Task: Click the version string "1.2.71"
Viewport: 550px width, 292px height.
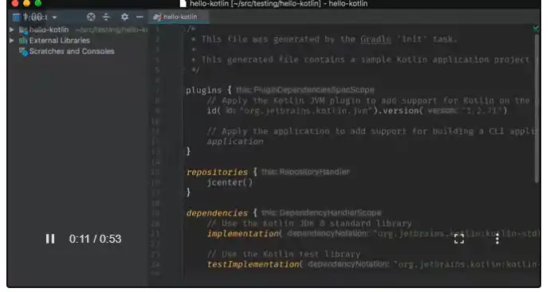Action: [481, 111]
